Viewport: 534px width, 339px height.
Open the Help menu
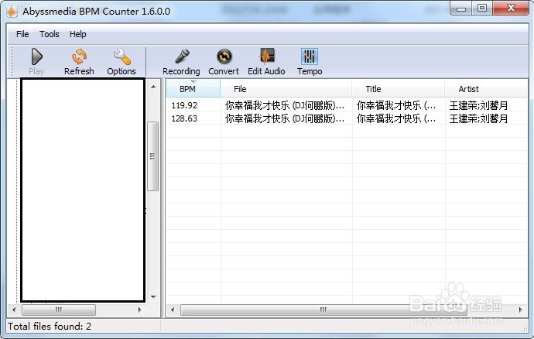[78, 34]
